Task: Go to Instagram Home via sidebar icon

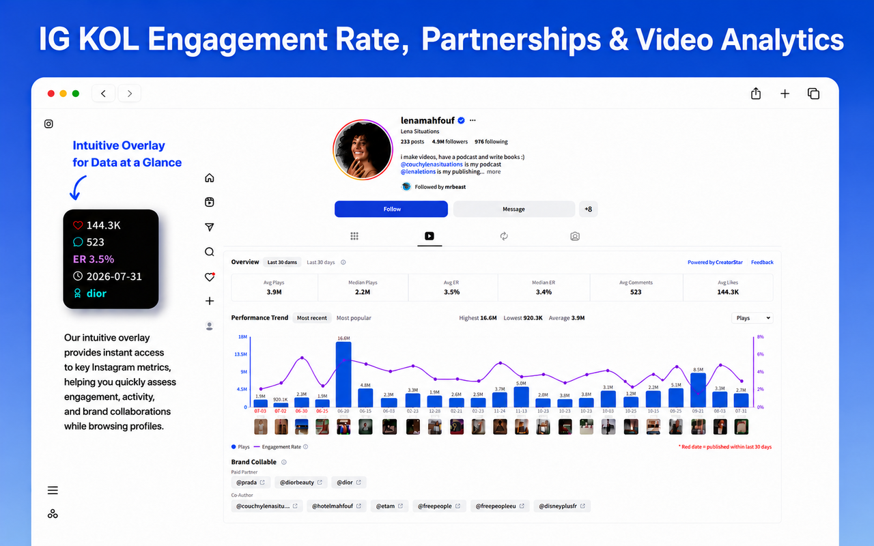Action: (210, 177)
